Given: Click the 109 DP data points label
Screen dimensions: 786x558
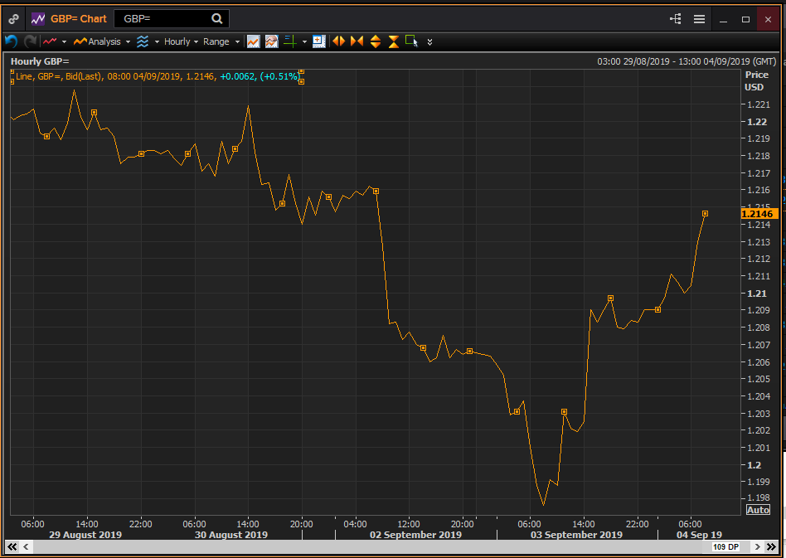Looking at the screenshot, I should click(725, 547).
